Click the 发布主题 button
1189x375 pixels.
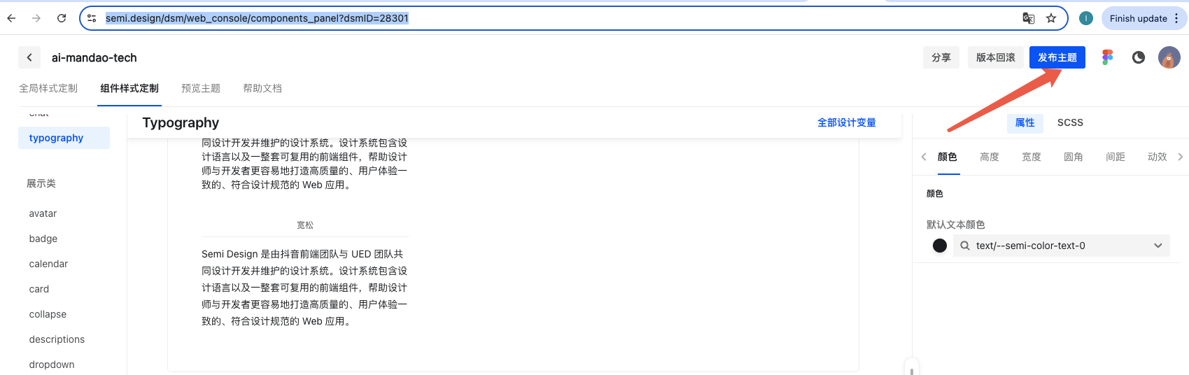1057,57
